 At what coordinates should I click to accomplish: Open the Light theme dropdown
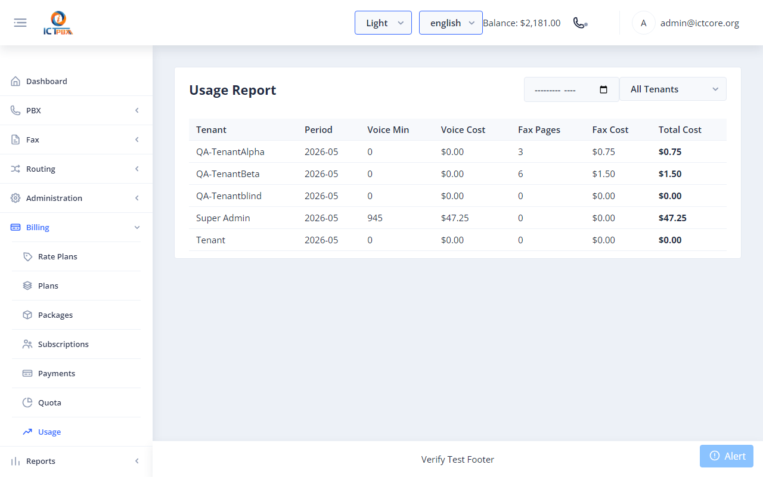click(x=383, y=23)
